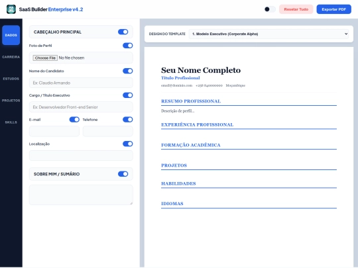Switch to the ESTUDOS sidebar tab

click(x=11, y=79)
